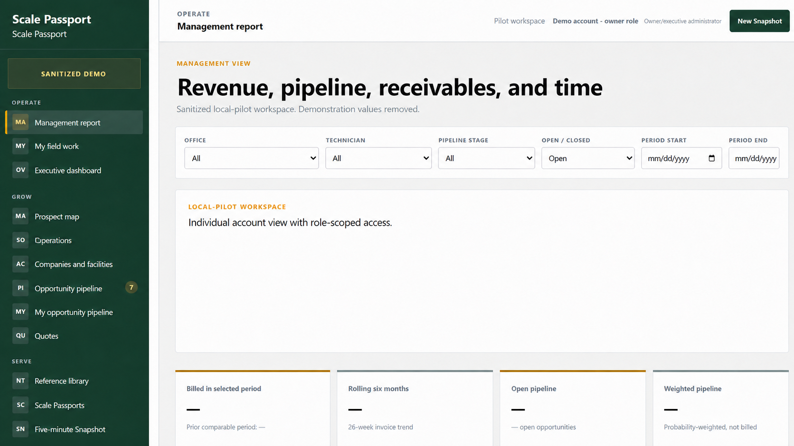Select Operations in the sidebar

click(x=74, y=240)
